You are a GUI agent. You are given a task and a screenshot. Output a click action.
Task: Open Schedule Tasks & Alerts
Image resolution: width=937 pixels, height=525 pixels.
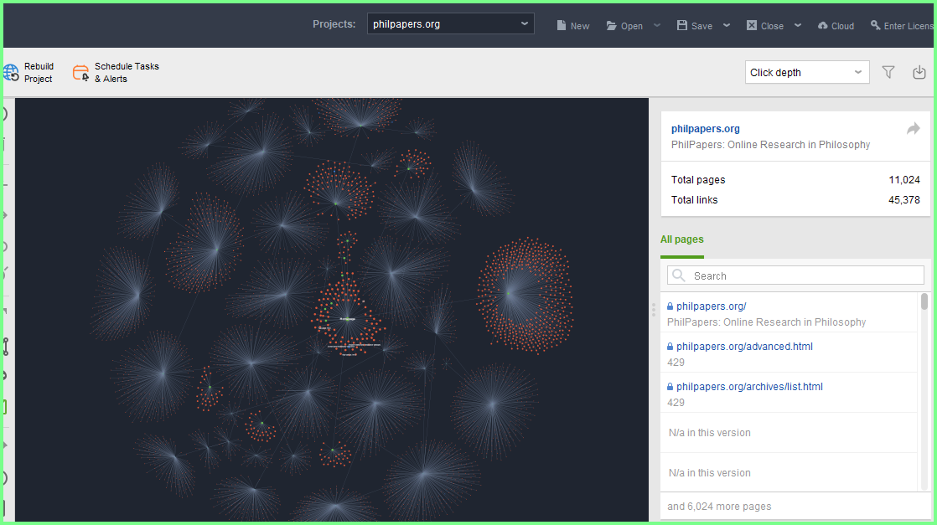tap(116, 72)
